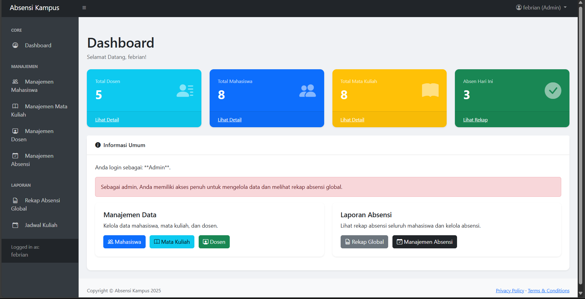Click the Manajemen Dosen person icon

[x=15, y=131]
